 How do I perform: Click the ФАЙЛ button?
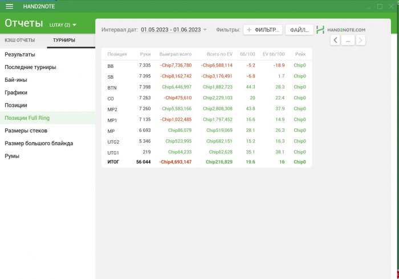299,30
